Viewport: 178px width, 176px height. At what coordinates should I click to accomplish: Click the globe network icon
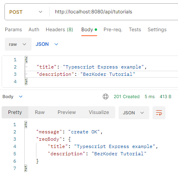(106, 97)
